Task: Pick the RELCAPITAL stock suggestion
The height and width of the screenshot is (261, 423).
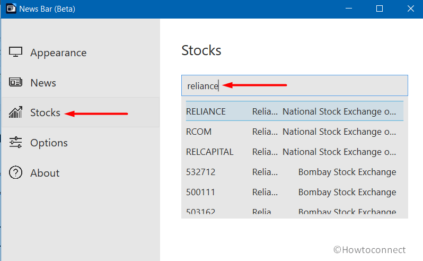Action: tap(295, 152)
